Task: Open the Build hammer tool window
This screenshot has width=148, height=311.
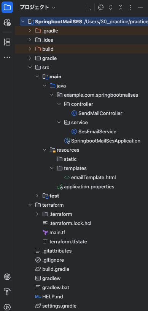Action: coord(7,292)
